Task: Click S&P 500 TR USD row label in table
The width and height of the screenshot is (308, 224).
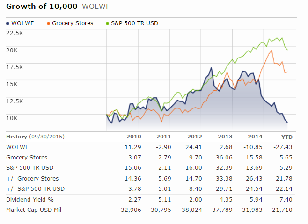Action: point(29,168)
